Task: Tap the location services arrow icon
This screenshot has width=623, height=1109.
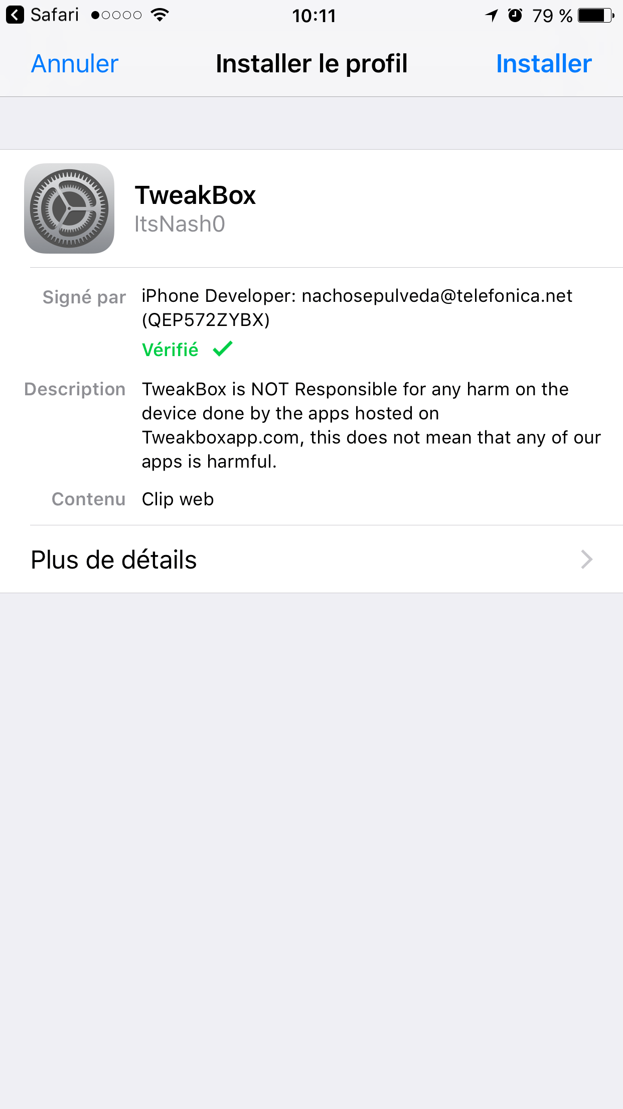Action: [x=492, y=16]
